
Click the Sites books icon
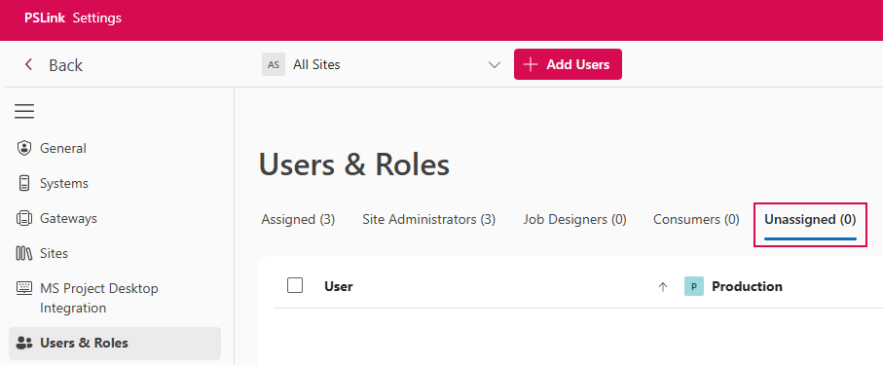tap(23, 253)
